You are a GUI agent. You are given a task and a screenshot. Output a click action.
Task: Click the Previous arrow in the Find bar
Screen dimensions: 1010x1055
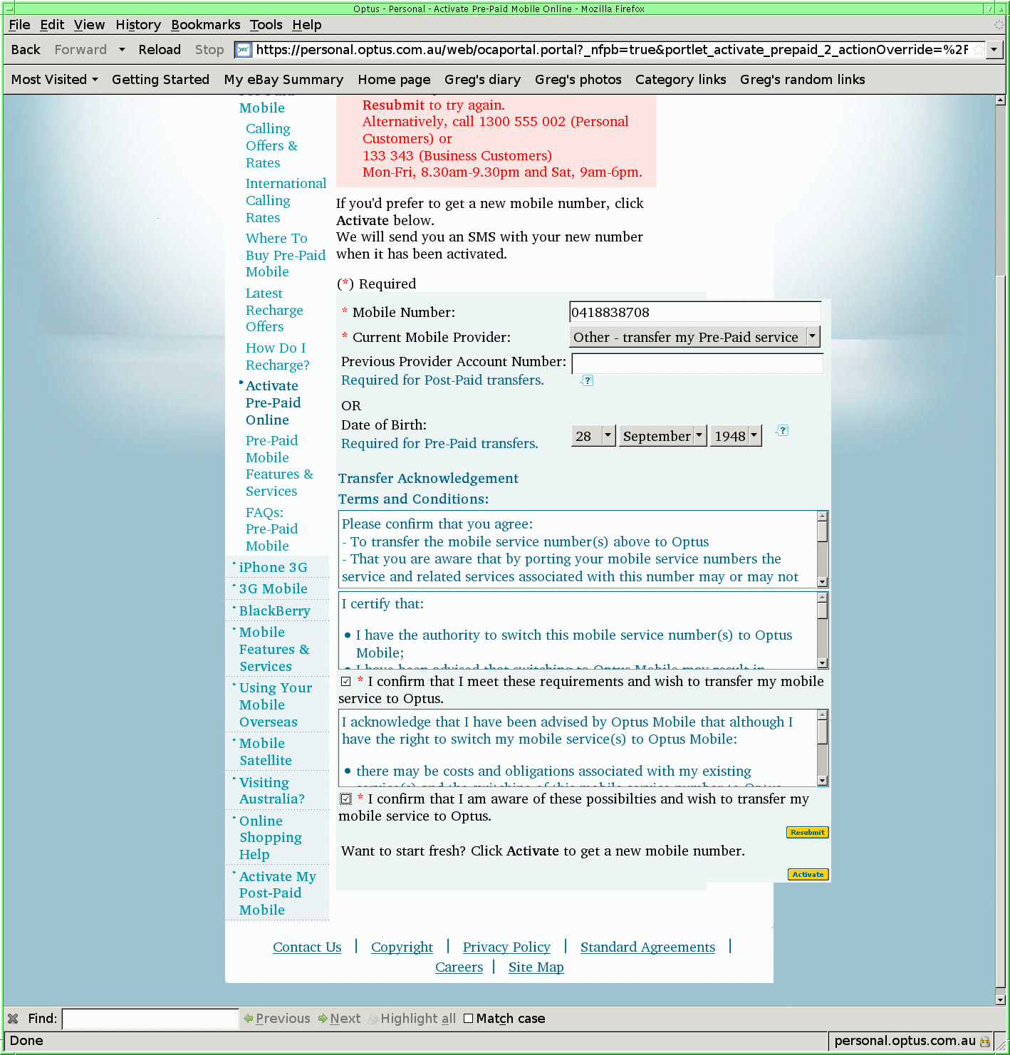[x=249, y=1019]
